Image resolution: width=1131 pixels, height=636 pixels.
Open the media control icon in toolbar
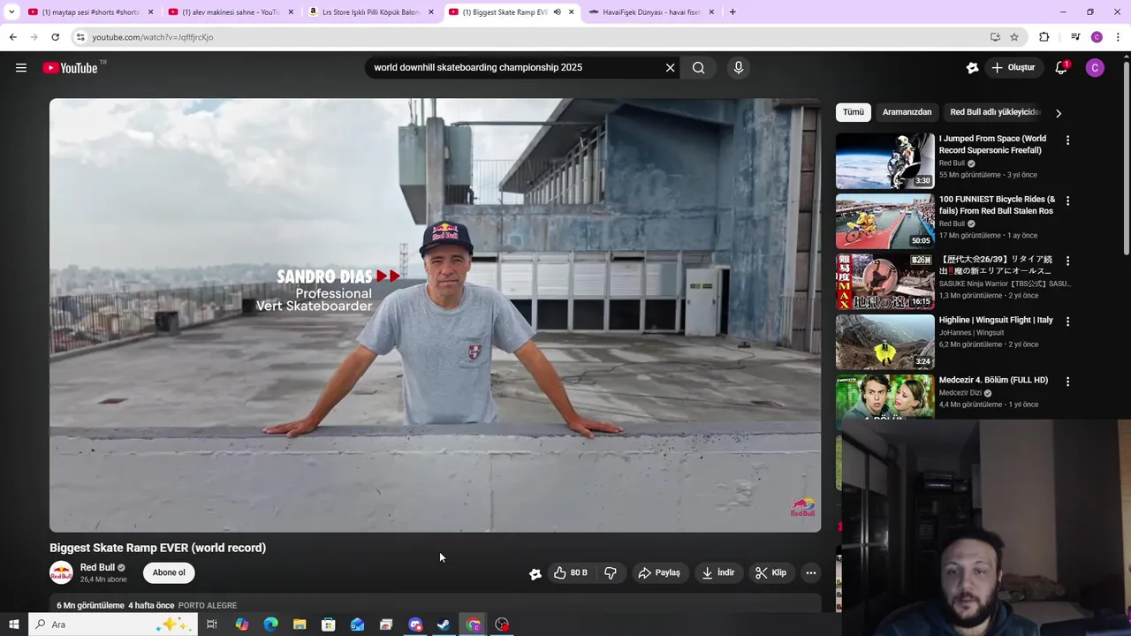click(x=1075, y=37)
